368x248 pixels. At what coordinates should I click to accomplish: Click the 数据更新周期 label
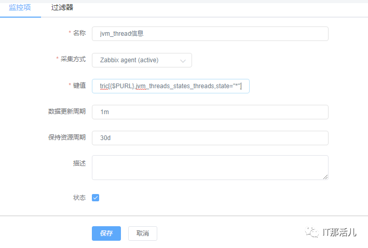(67, 111)
